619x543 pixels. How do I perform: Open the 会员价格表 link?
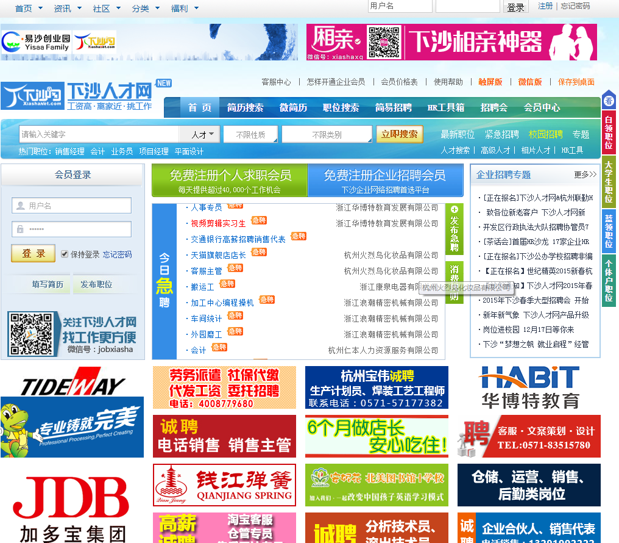tap(399, 82)
